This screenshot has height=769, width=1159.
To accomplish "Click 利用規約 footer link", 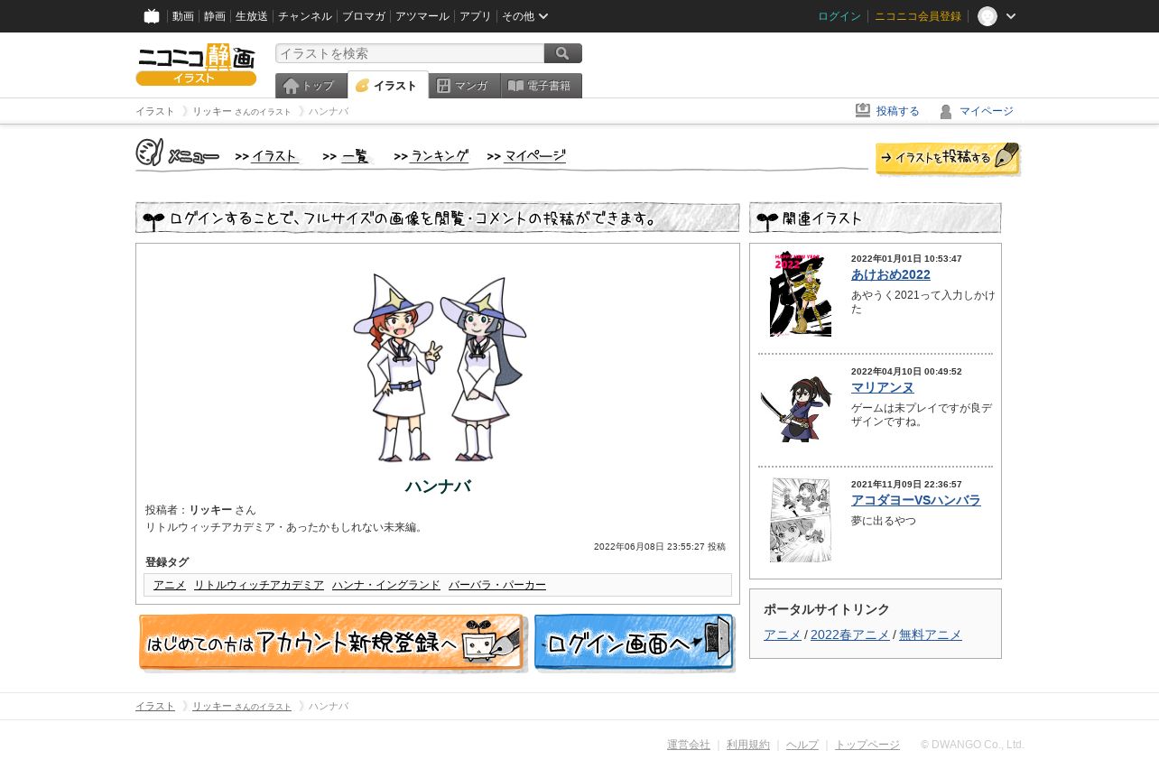I will (x=748, y=745).
